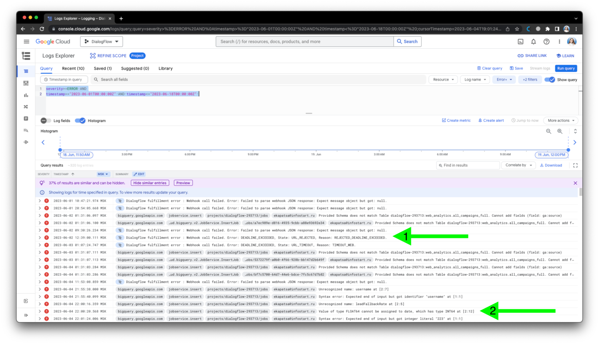Expand the sidebar with bottom arrow
The width and height of the screenshot is (599, 344).
(x=26, y=315)
